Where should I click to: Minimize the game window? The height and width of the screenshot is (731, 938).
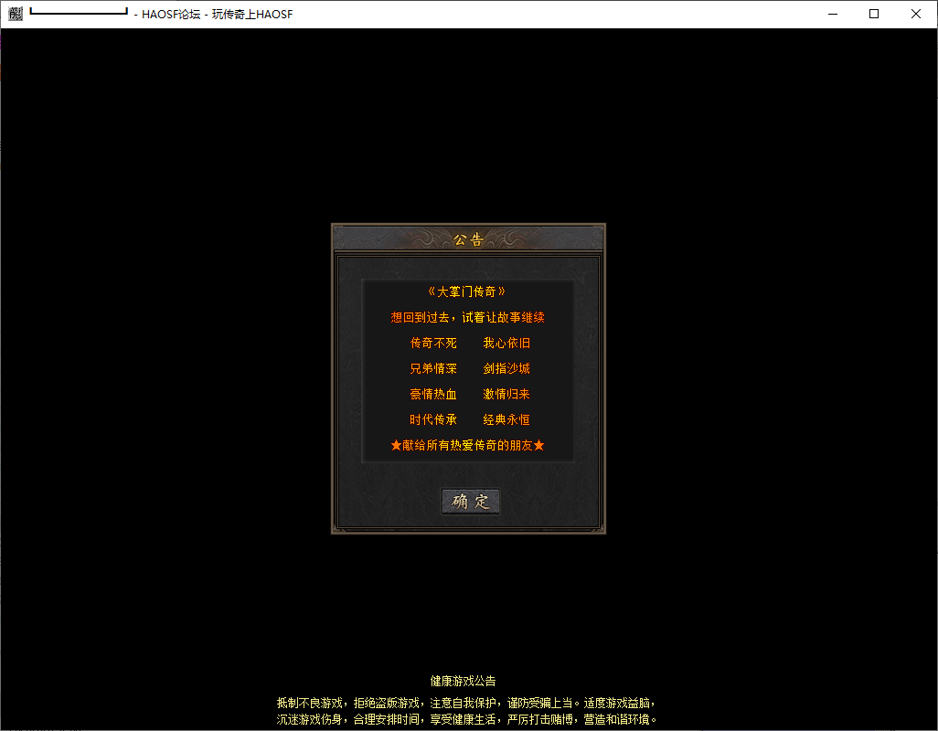[833, 15]
